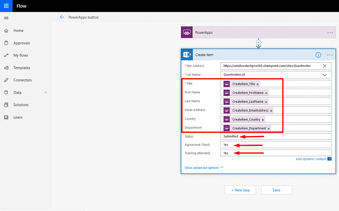Click the Add dynamic content link

[311, 159]
